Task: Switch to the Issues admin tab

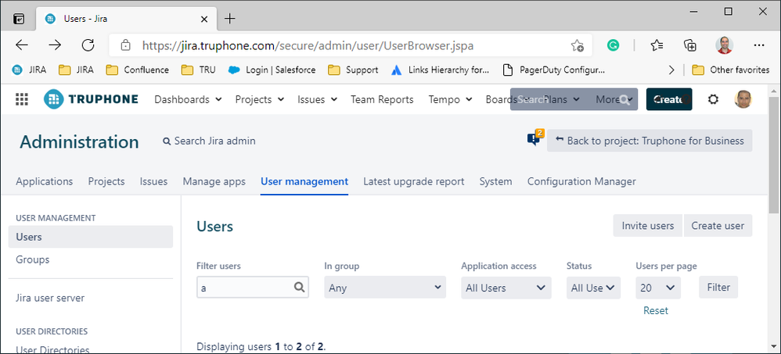Action: click(x=153, y=181)
